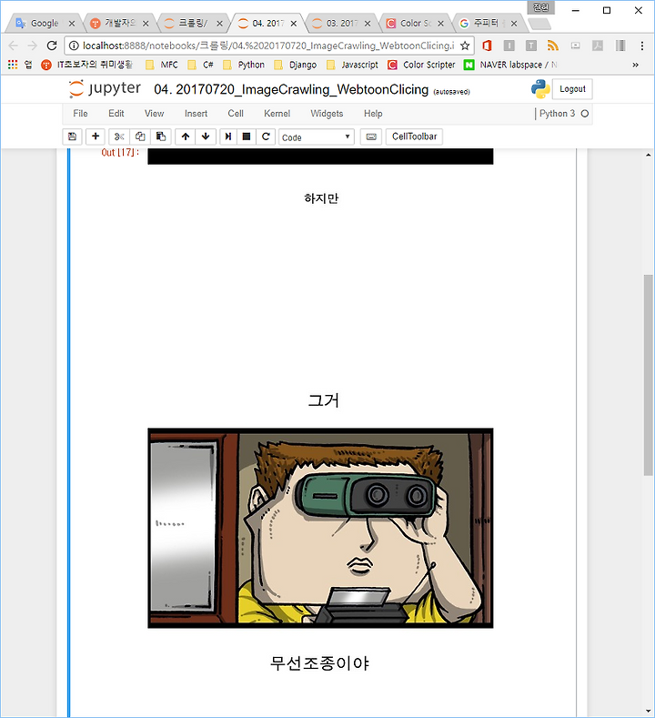Click the Python logo icon

pos(540,89)
